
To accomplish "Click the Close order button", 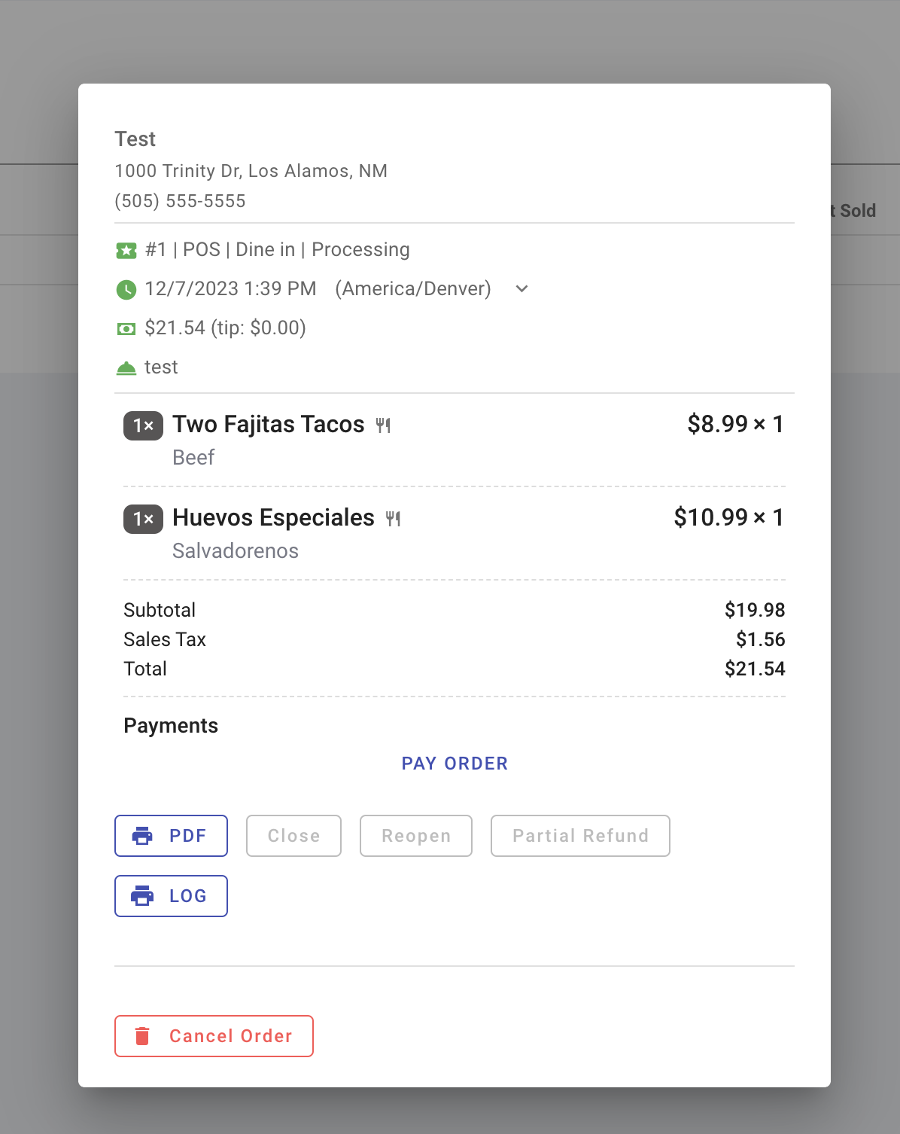I will [293, 836].
